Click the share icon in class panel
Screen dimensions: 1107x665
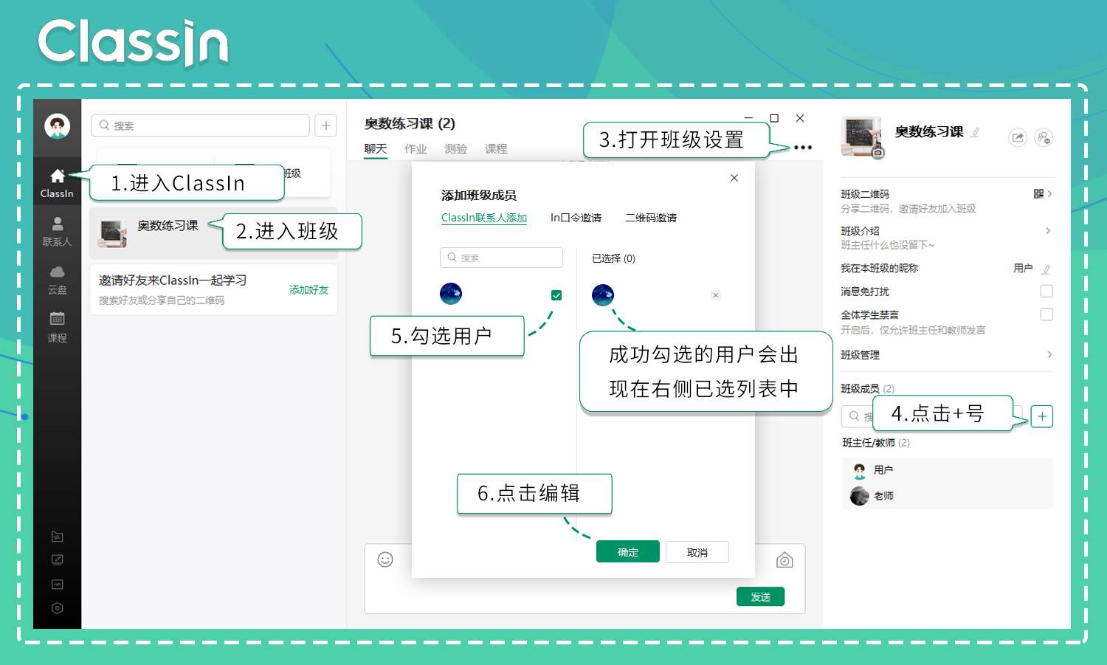click(1018, 137)
